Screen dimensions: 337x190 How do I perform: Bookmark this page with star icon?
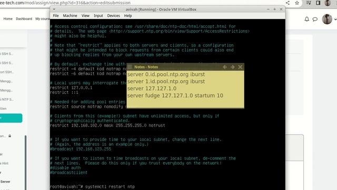pyautogui.click(x=297, y=3)
